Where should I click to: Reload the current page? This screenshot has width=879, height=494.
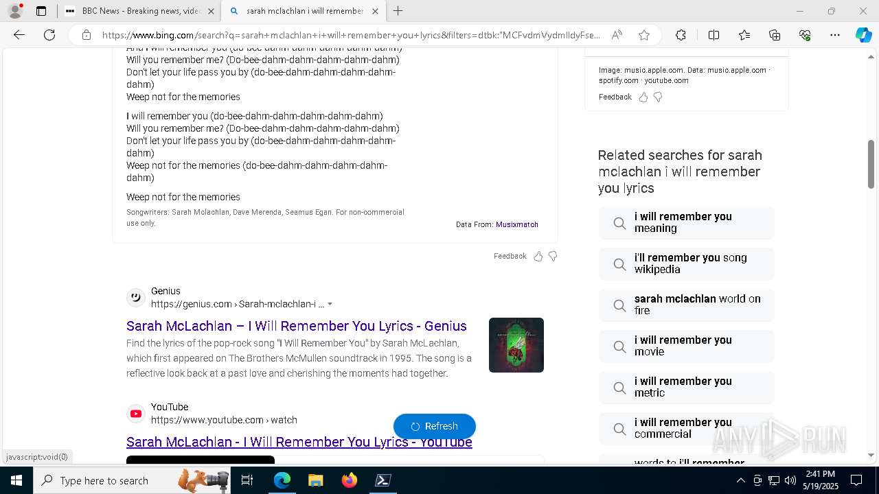tap(49, 35)
